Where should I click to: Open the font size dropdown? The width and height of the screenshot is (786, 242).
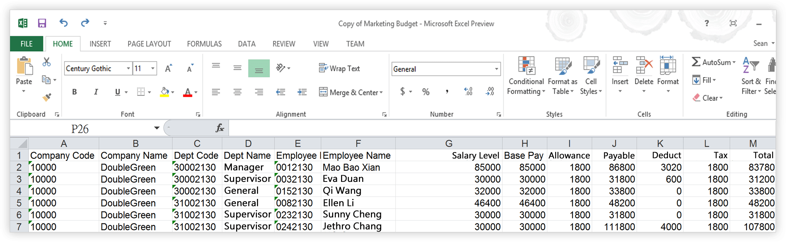153,69
